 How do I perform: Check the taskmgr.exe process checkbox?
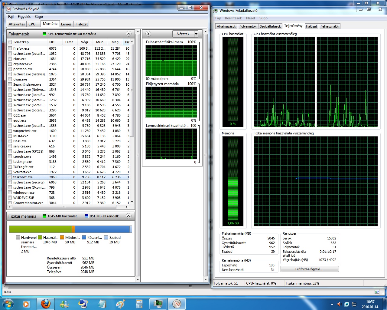coord(10,162)
